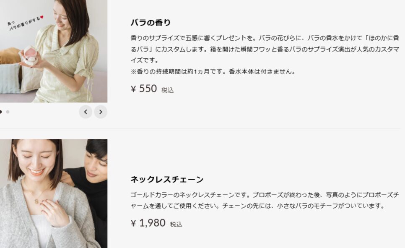Click the ¥ 550 price
The height and width of the screenshot is (248, 405).
(144, 89)
